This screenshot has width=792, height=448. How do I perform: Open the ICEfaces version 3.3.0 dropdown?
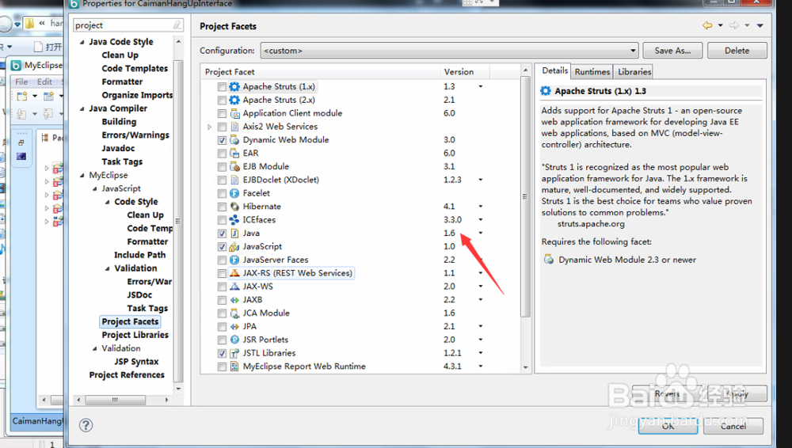coord(481,220)
